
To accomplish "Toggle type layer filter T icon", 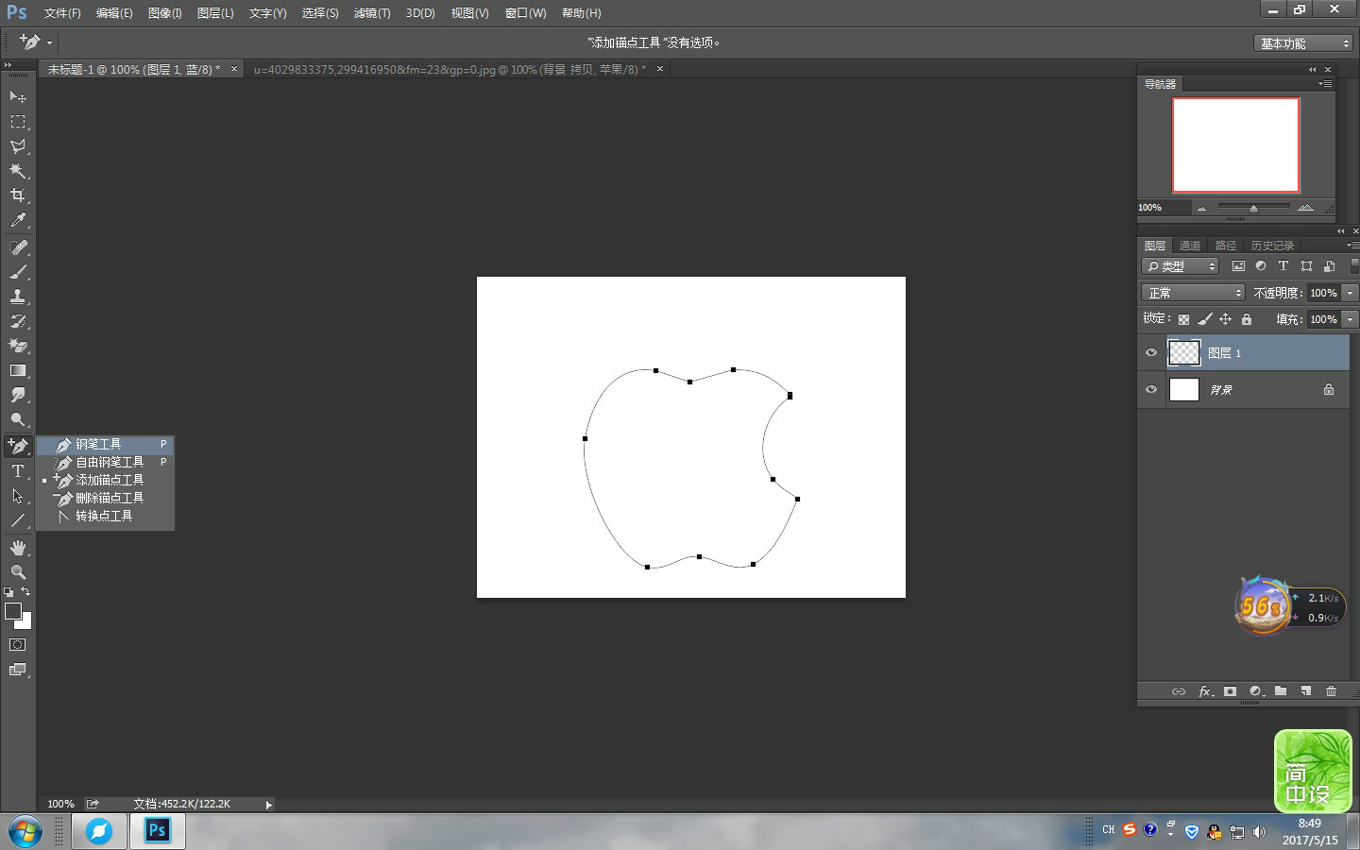I will 1283,266.
